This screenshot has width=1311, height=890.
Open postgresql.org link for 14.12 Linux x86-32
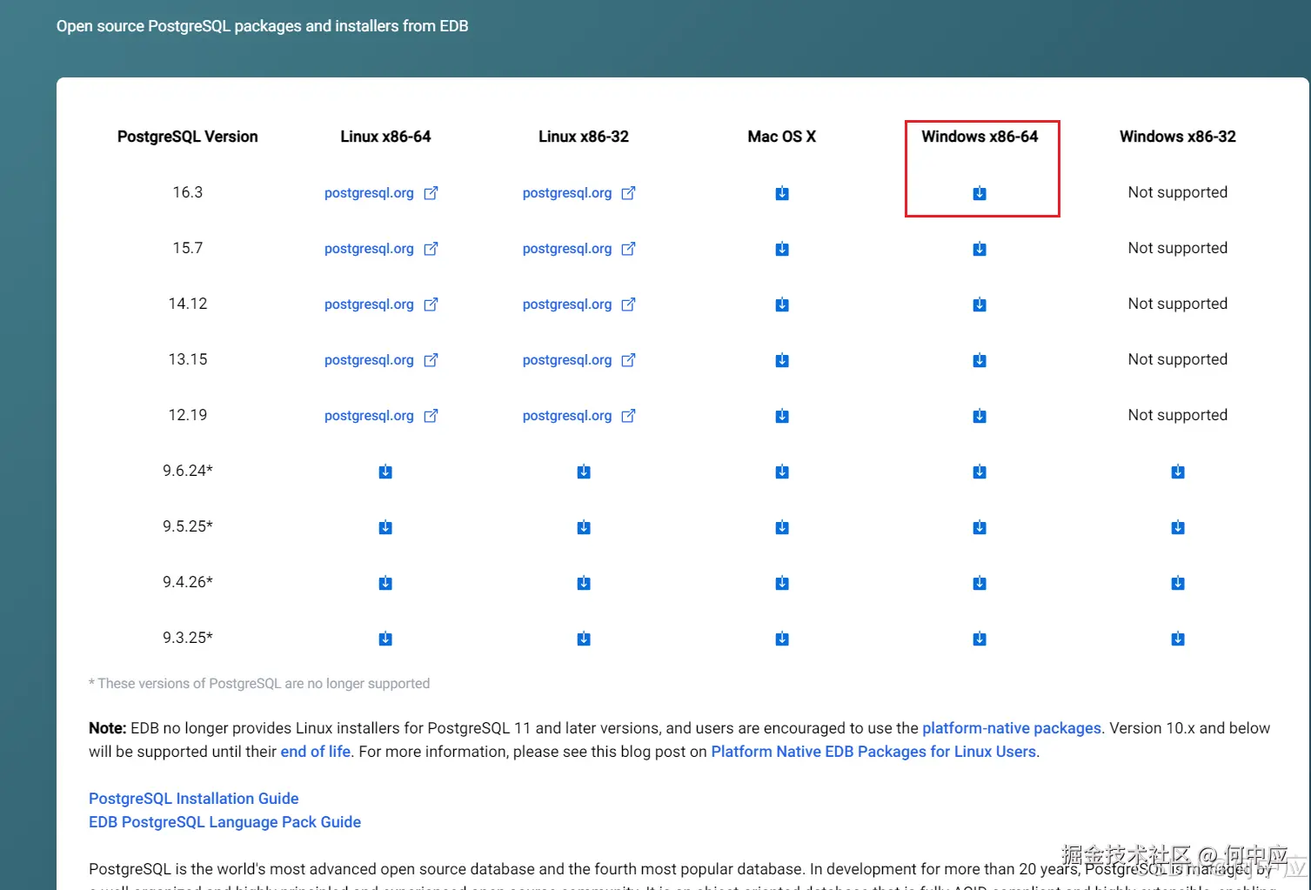(x=579, y=304)
